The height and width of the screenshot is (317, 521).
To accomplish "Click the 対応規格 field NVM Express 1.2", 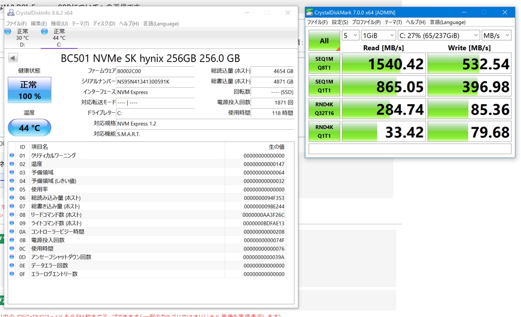I will tap(205, 124).
